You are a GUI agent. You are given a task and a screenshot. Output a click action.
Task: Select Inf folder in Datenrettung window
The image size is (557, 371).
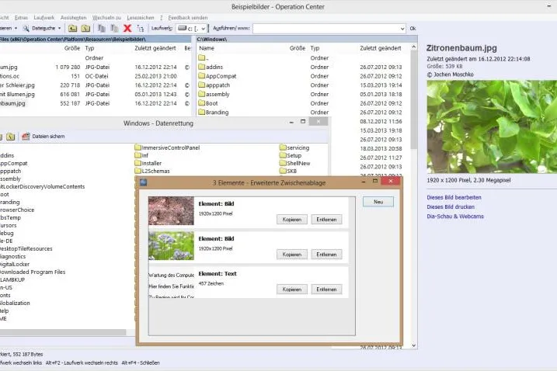tap(141, 155)
